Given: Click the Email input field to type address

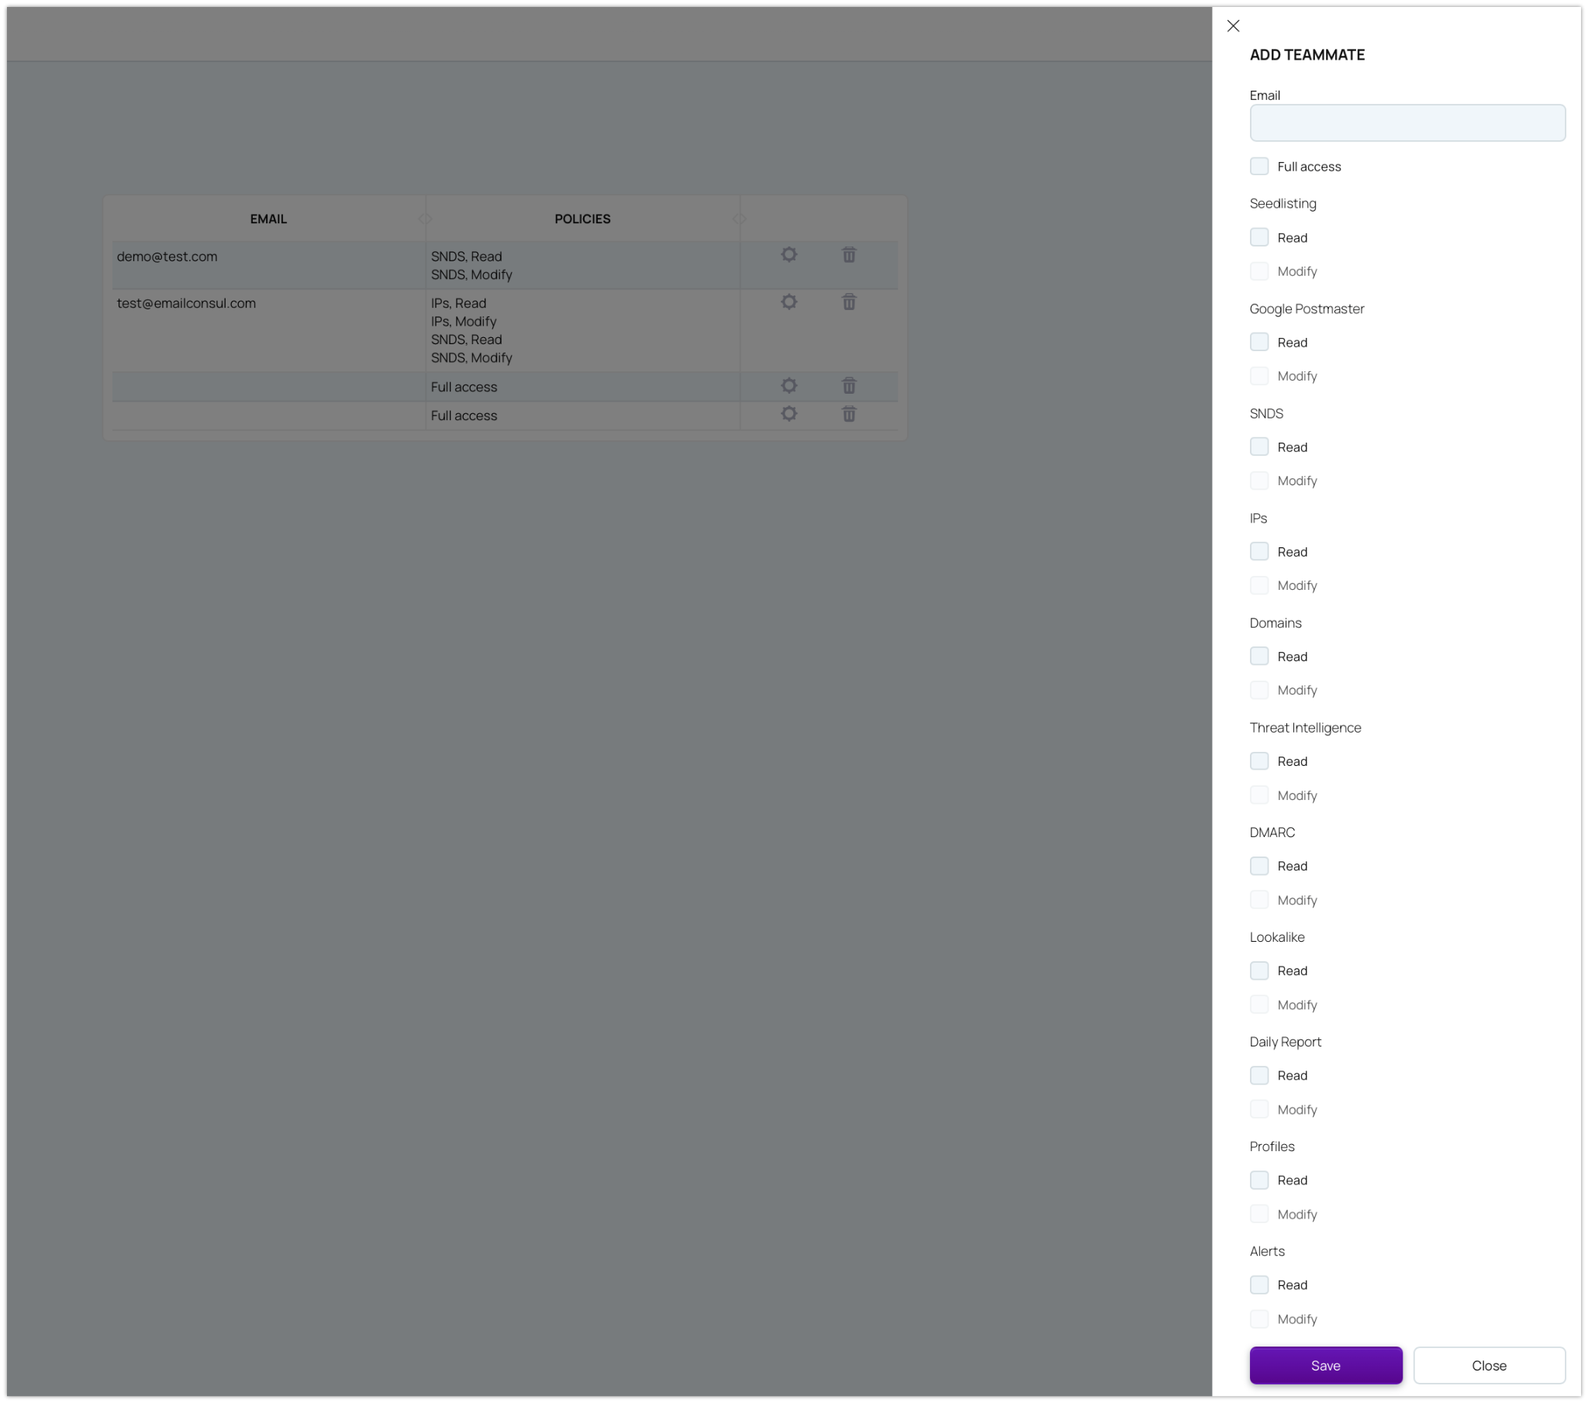Looking at the screenshot, I should pos(1408,123).
